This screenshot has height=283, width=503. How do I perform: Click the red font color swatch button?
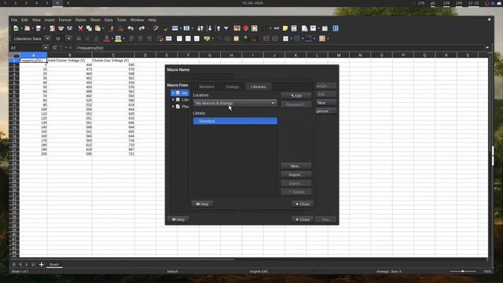(107, 39)
